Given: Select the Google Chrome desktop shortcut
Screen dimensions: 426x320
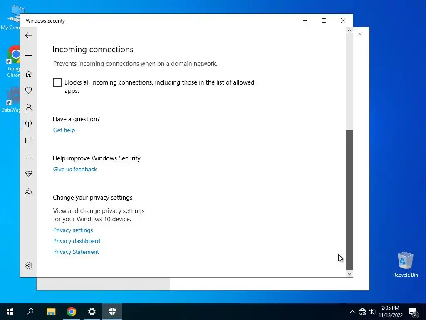Looking at the screenshot, I should [12, 62].
